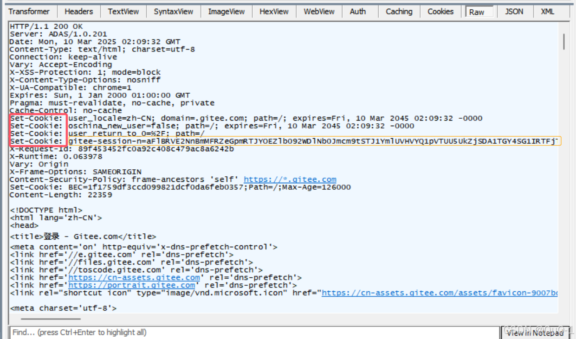The image size is (576, 339).
Task: Switch to the Transformer tab
Action: pyautogui.click(x=29, y=12)
